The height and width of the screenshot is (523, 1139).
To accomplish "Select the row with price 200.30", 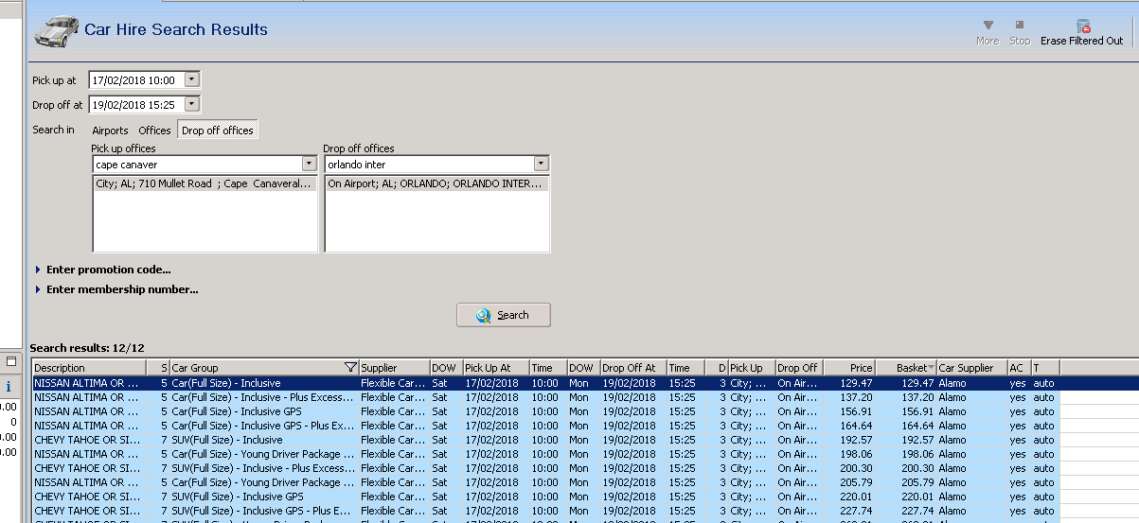I will coord(544,468).
